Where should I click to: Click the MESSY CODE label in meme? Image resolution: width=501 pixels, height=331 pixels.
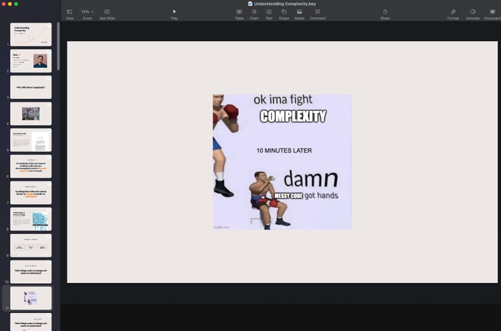[x=289, y=196]
